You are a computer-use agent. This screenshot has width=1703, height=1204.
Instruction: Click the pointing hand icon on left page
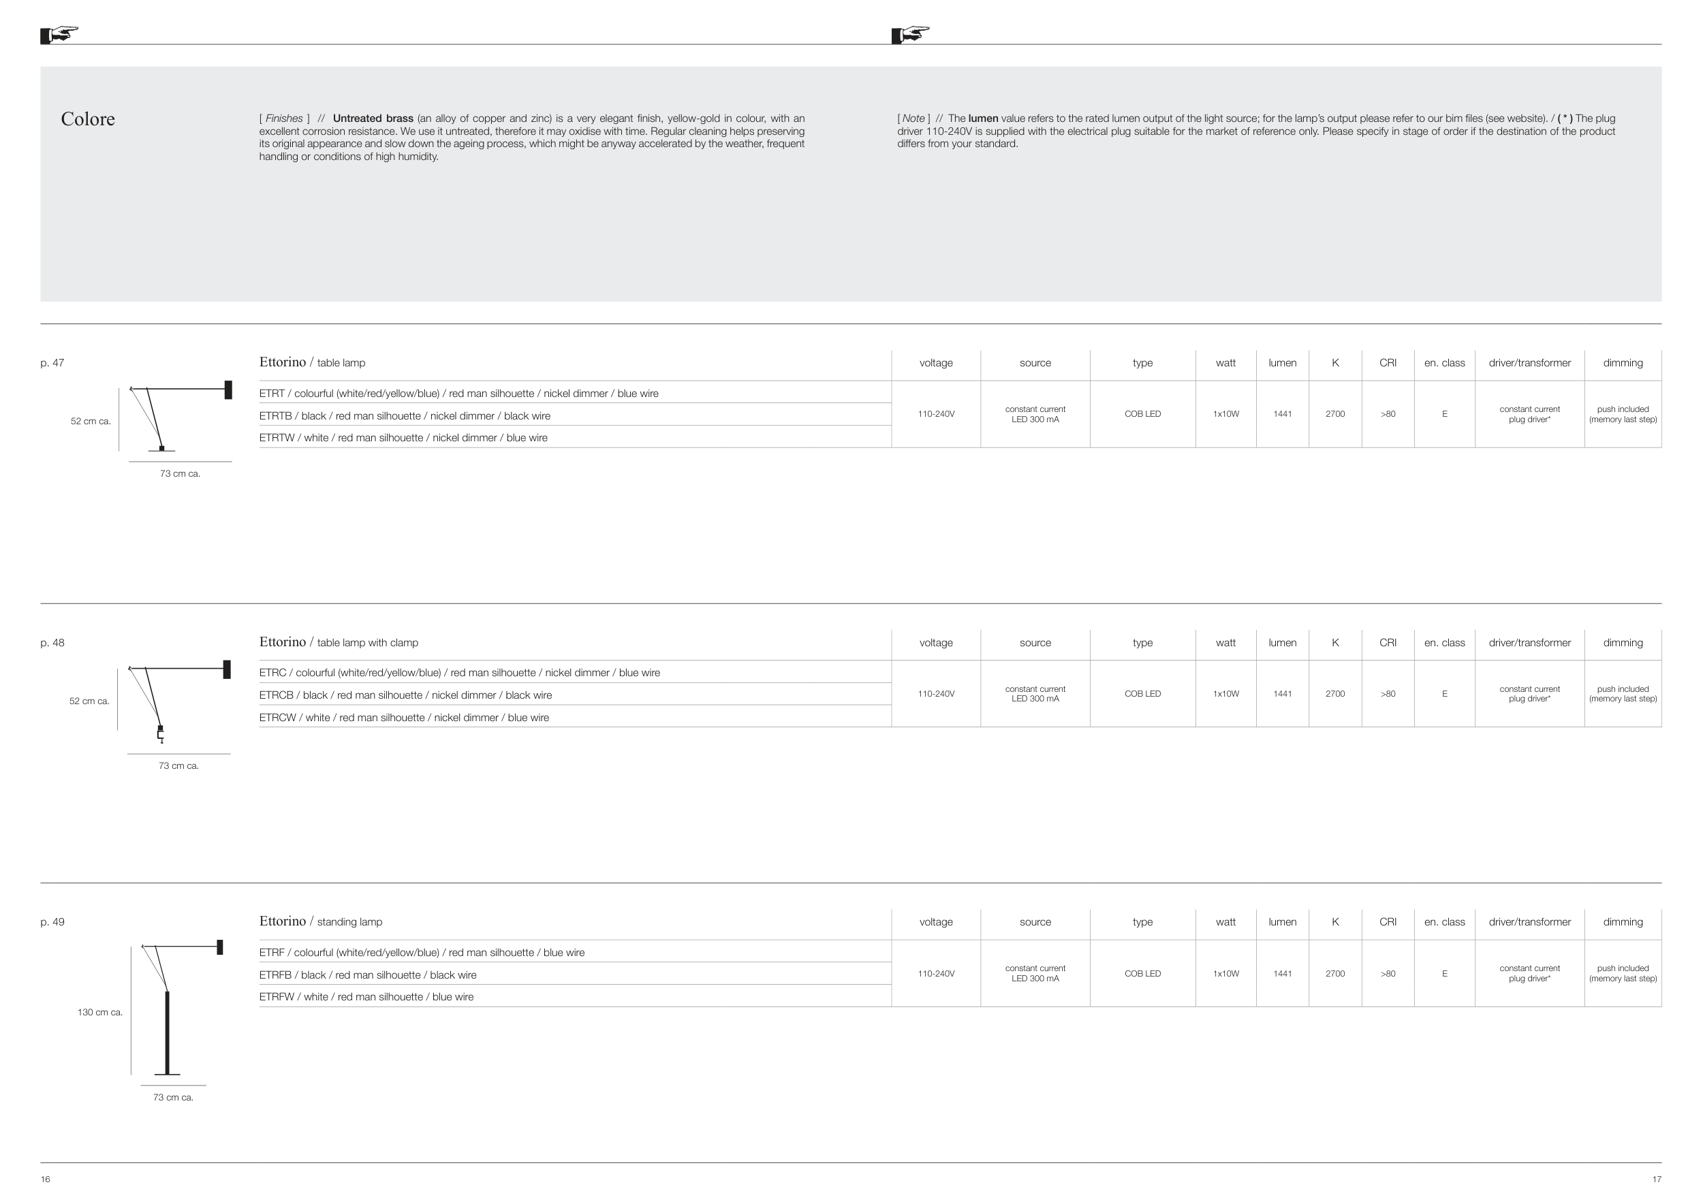(59, 34)
